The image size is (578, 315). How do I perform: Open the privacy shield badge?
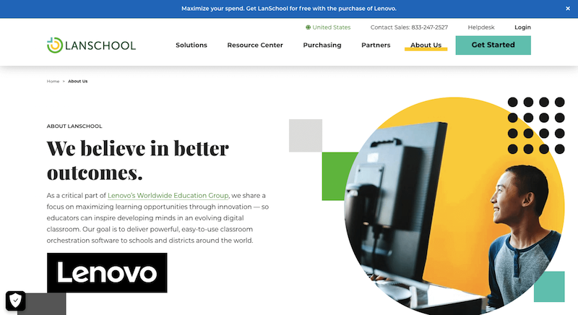point(15,301)
